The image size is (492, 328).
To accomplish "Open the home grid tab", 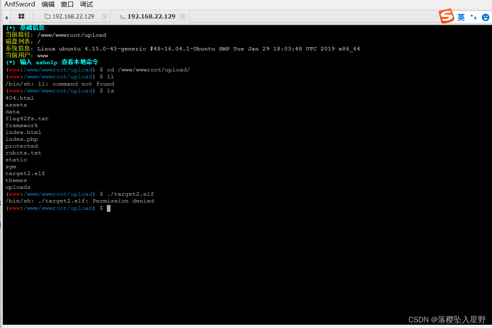I will click(x=21, y=17).
